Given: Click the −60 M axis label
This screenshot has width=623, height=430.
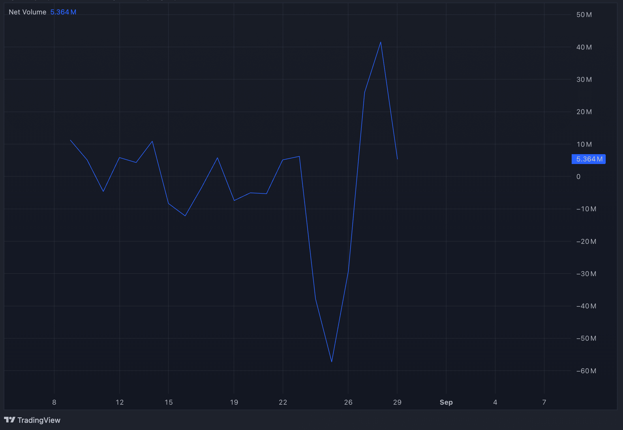Looking at the screenshot, I should [586, 371].
